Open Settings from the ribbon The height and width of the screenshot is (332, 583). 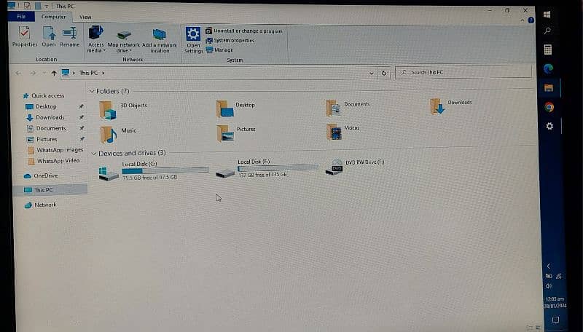tap(193, 40)
